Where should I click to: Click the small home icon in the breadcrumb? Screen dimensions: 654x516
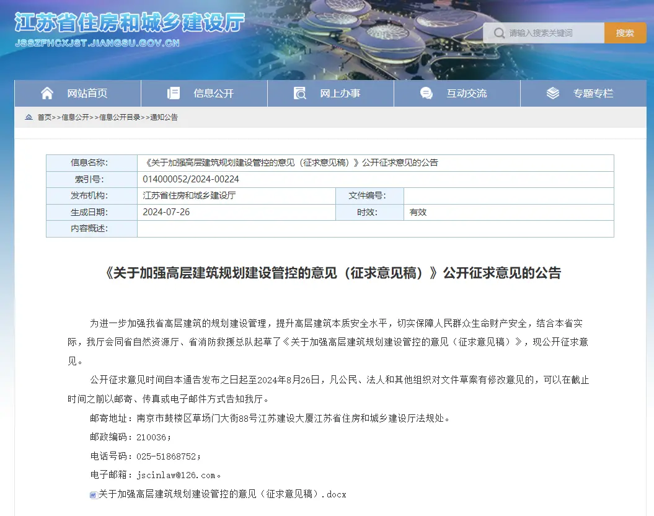coord(29,117)
